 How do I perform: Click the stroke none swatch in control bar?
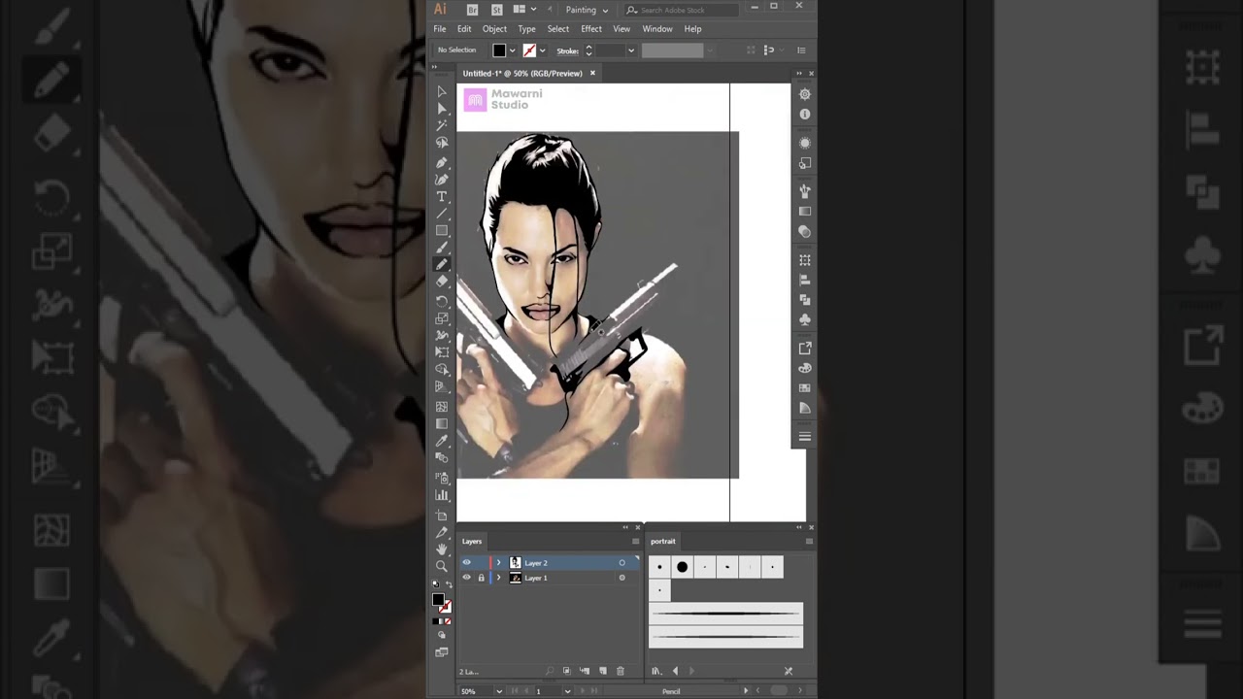(529, 50)
